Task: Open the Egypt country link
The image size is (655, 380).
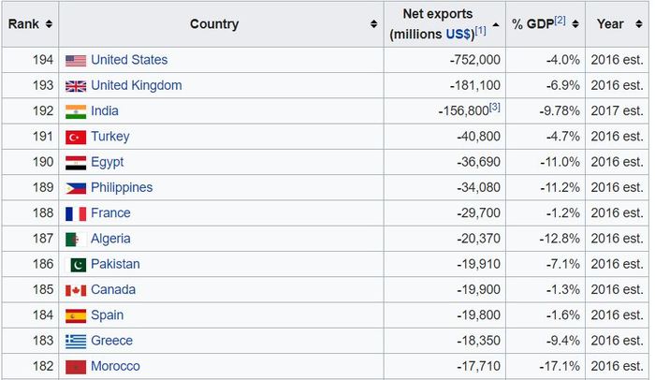Action: [107, 162]
